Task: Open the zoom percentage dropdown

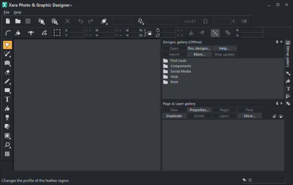Action: (122, 21)
